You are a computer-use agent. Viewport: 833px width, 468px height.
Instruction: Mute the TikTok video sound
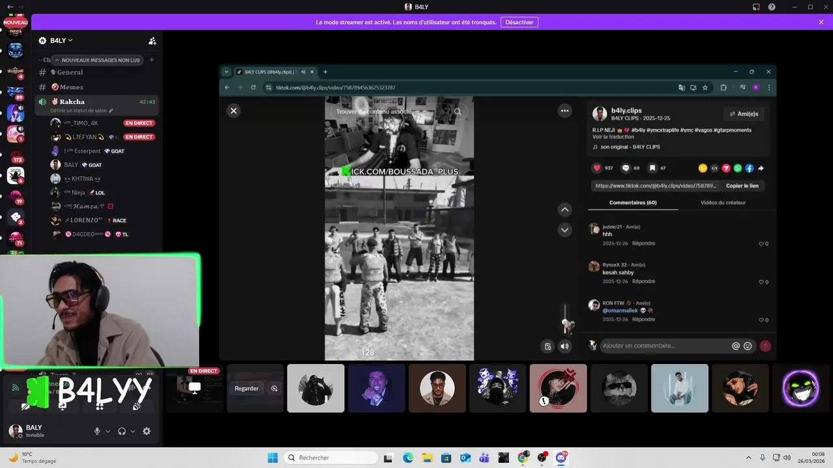click(564, 346)
